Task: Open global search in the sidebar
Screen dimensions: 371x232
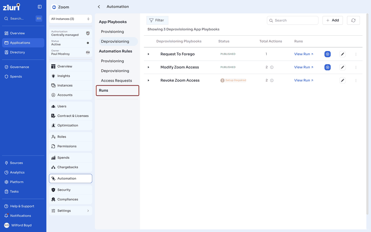Action: coord(23,19)
